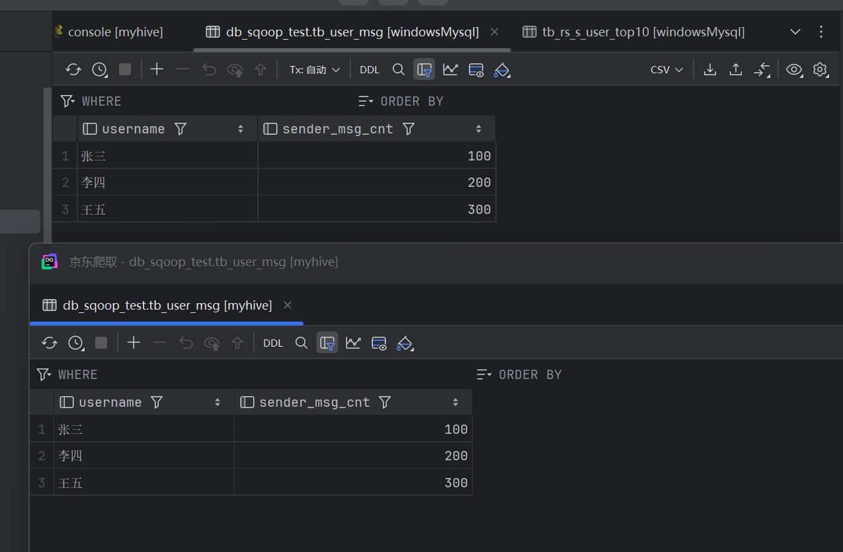Click the revert arrow in windowsMysql toolbar

tap(209, 69)
